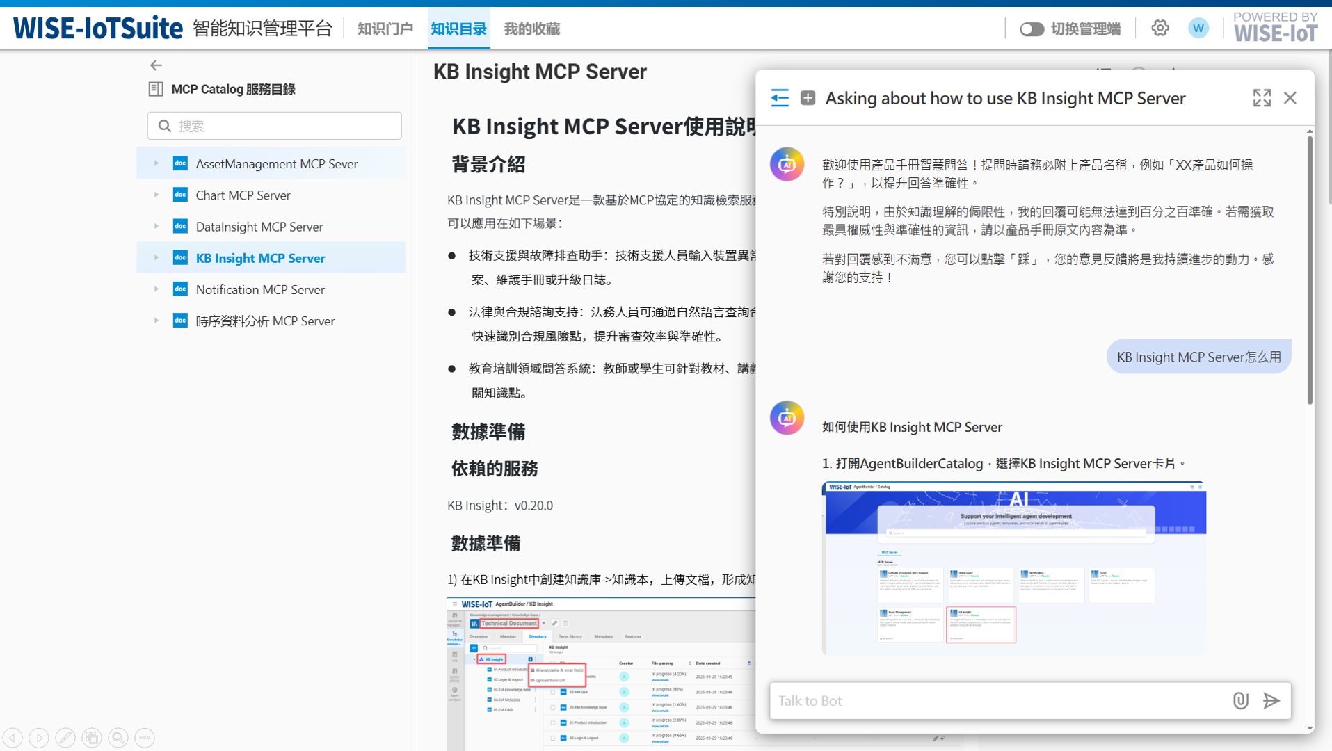
Task: Open the user avatar W icon
Action: pyautogui.click(x=1198, y=29)
